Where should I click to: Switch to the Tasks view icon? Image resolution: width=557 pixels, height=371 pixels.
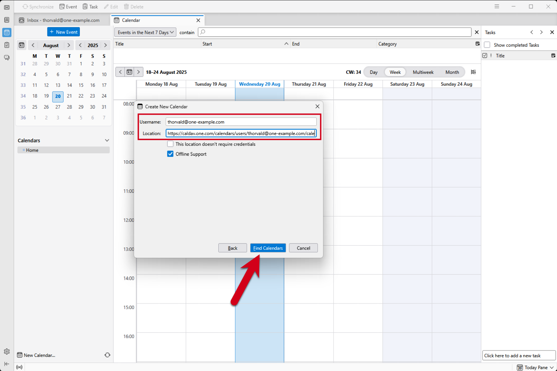pyautogui.click(x=6, y=45)
